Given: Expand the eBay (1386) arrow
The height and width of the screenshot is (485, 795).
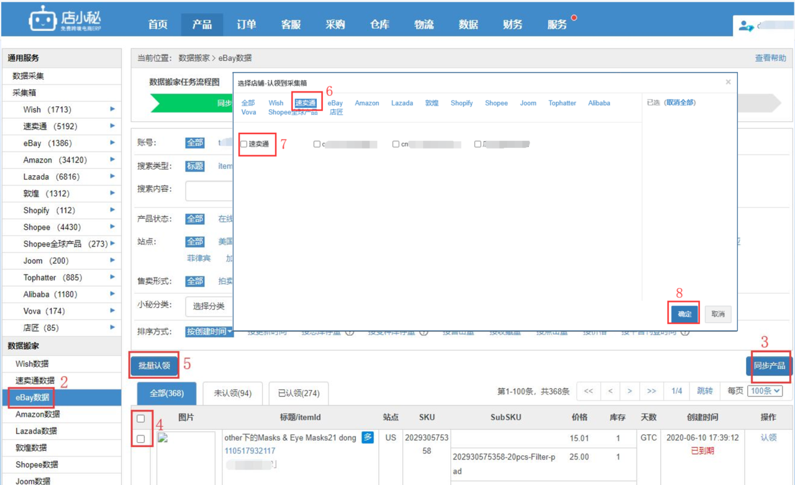Looking at the screenshot, I should [x=112, y=143].
